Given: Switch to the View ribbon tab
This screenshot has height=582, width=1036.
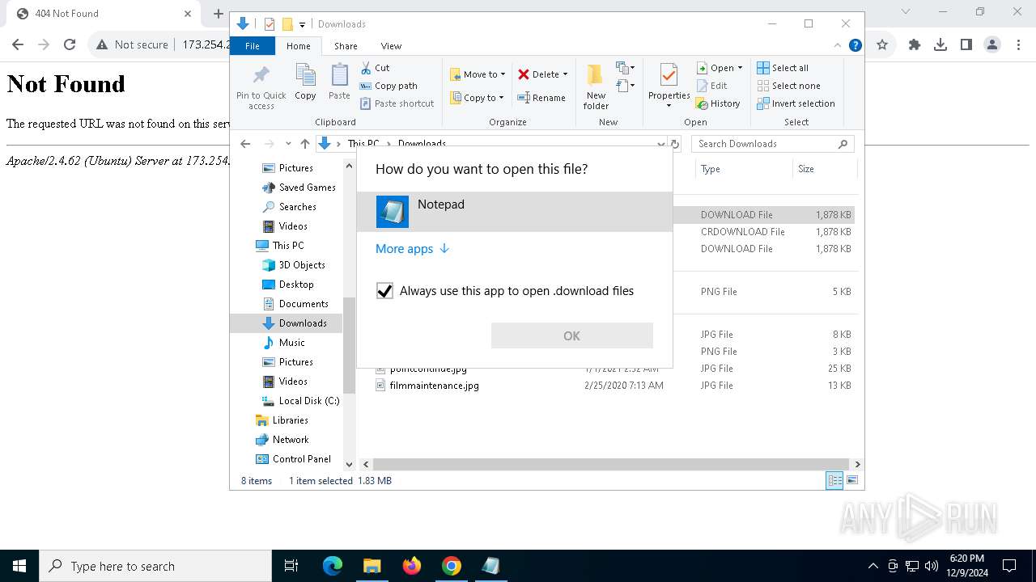Looking at the screenshot, I should pyautogui.click(x=391, y=46).
